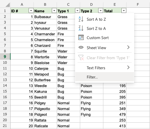Select row 9 header

pyautogui.click(x=5, y=57)
